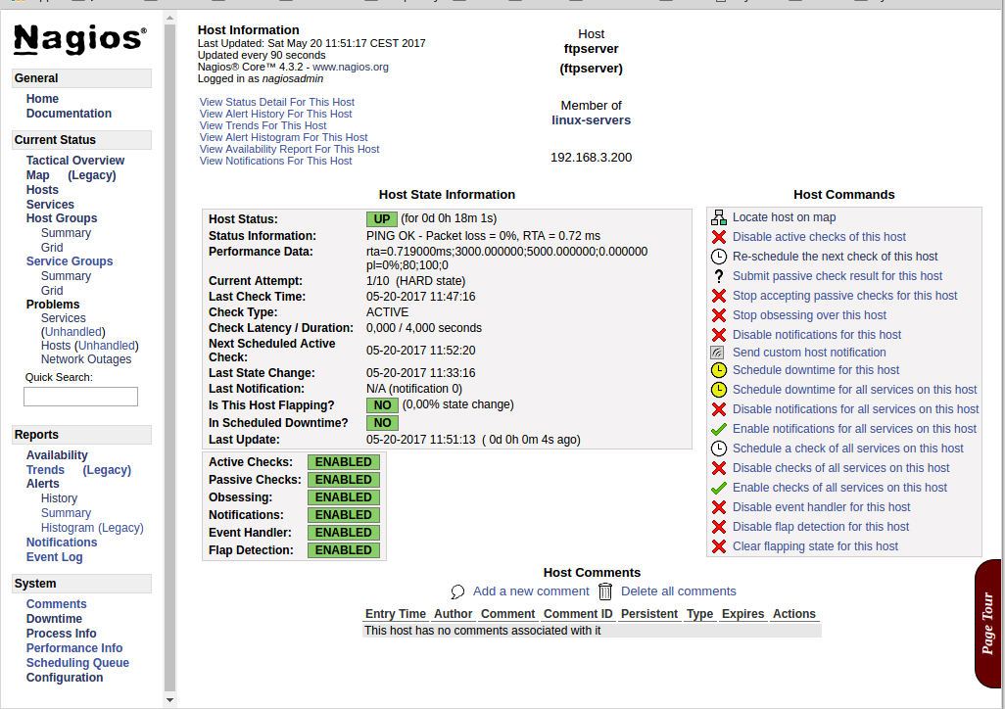1005x709 pixels.
Task: Click green check for Enable checks of all services
Action: point(719,488)
